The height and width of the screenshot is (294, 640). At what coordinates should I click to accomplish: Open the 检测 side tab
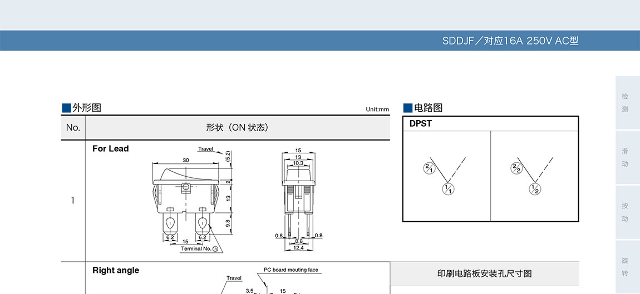click(625, 103)
